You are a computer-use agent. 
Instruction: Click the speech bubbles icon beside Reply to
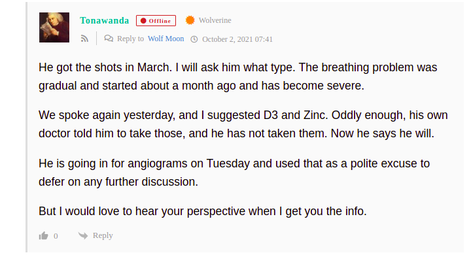109,39
